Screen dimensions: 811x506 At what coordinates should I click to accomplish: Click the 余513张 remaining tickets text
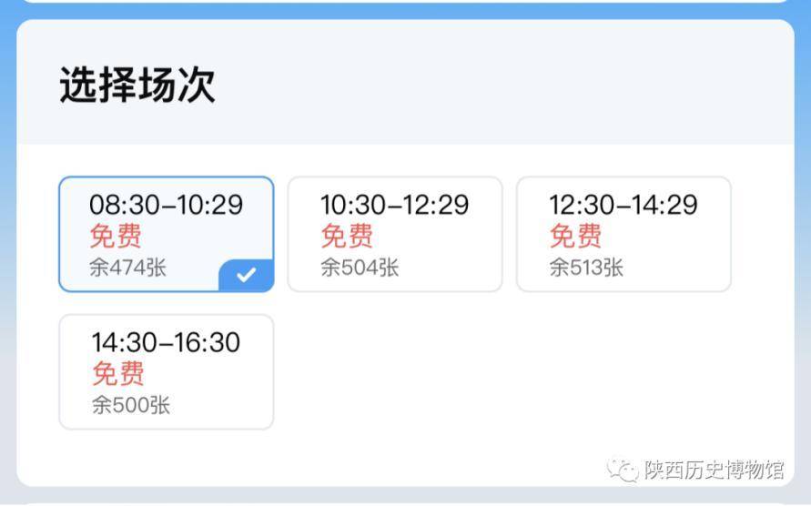click(x=586, y=268)
